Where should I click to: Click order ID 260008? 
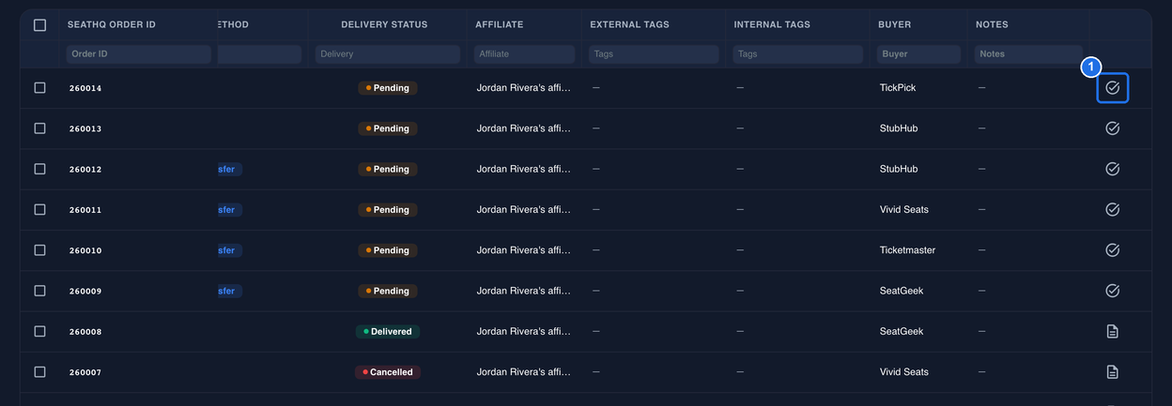(x=85, y=332)
